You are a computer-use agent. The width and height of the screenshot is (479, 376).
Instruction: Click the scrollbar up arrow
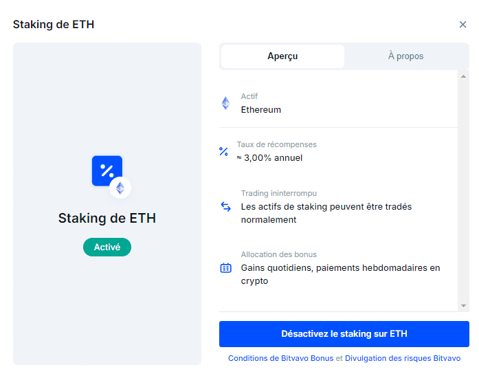click(x=463, y=76)
